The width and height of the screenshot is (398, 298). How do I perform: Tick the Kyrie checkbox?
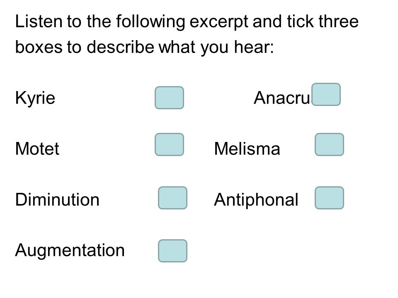point(169,98)
